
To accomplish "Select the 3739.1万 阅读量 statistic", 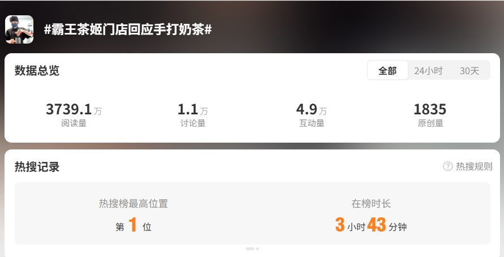I will (x=74, y=115).
